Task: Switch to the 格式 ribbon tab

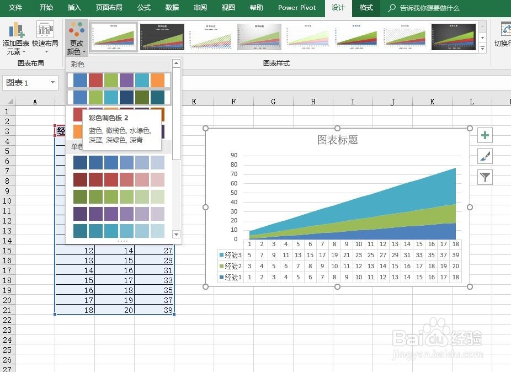Action: point(367,8)
